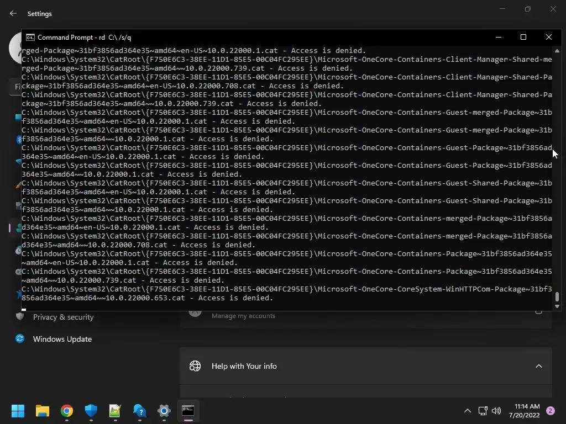Viewport: 566px width, 424px height.
Task: Open volume control tray icon
Action: (496, 411)
